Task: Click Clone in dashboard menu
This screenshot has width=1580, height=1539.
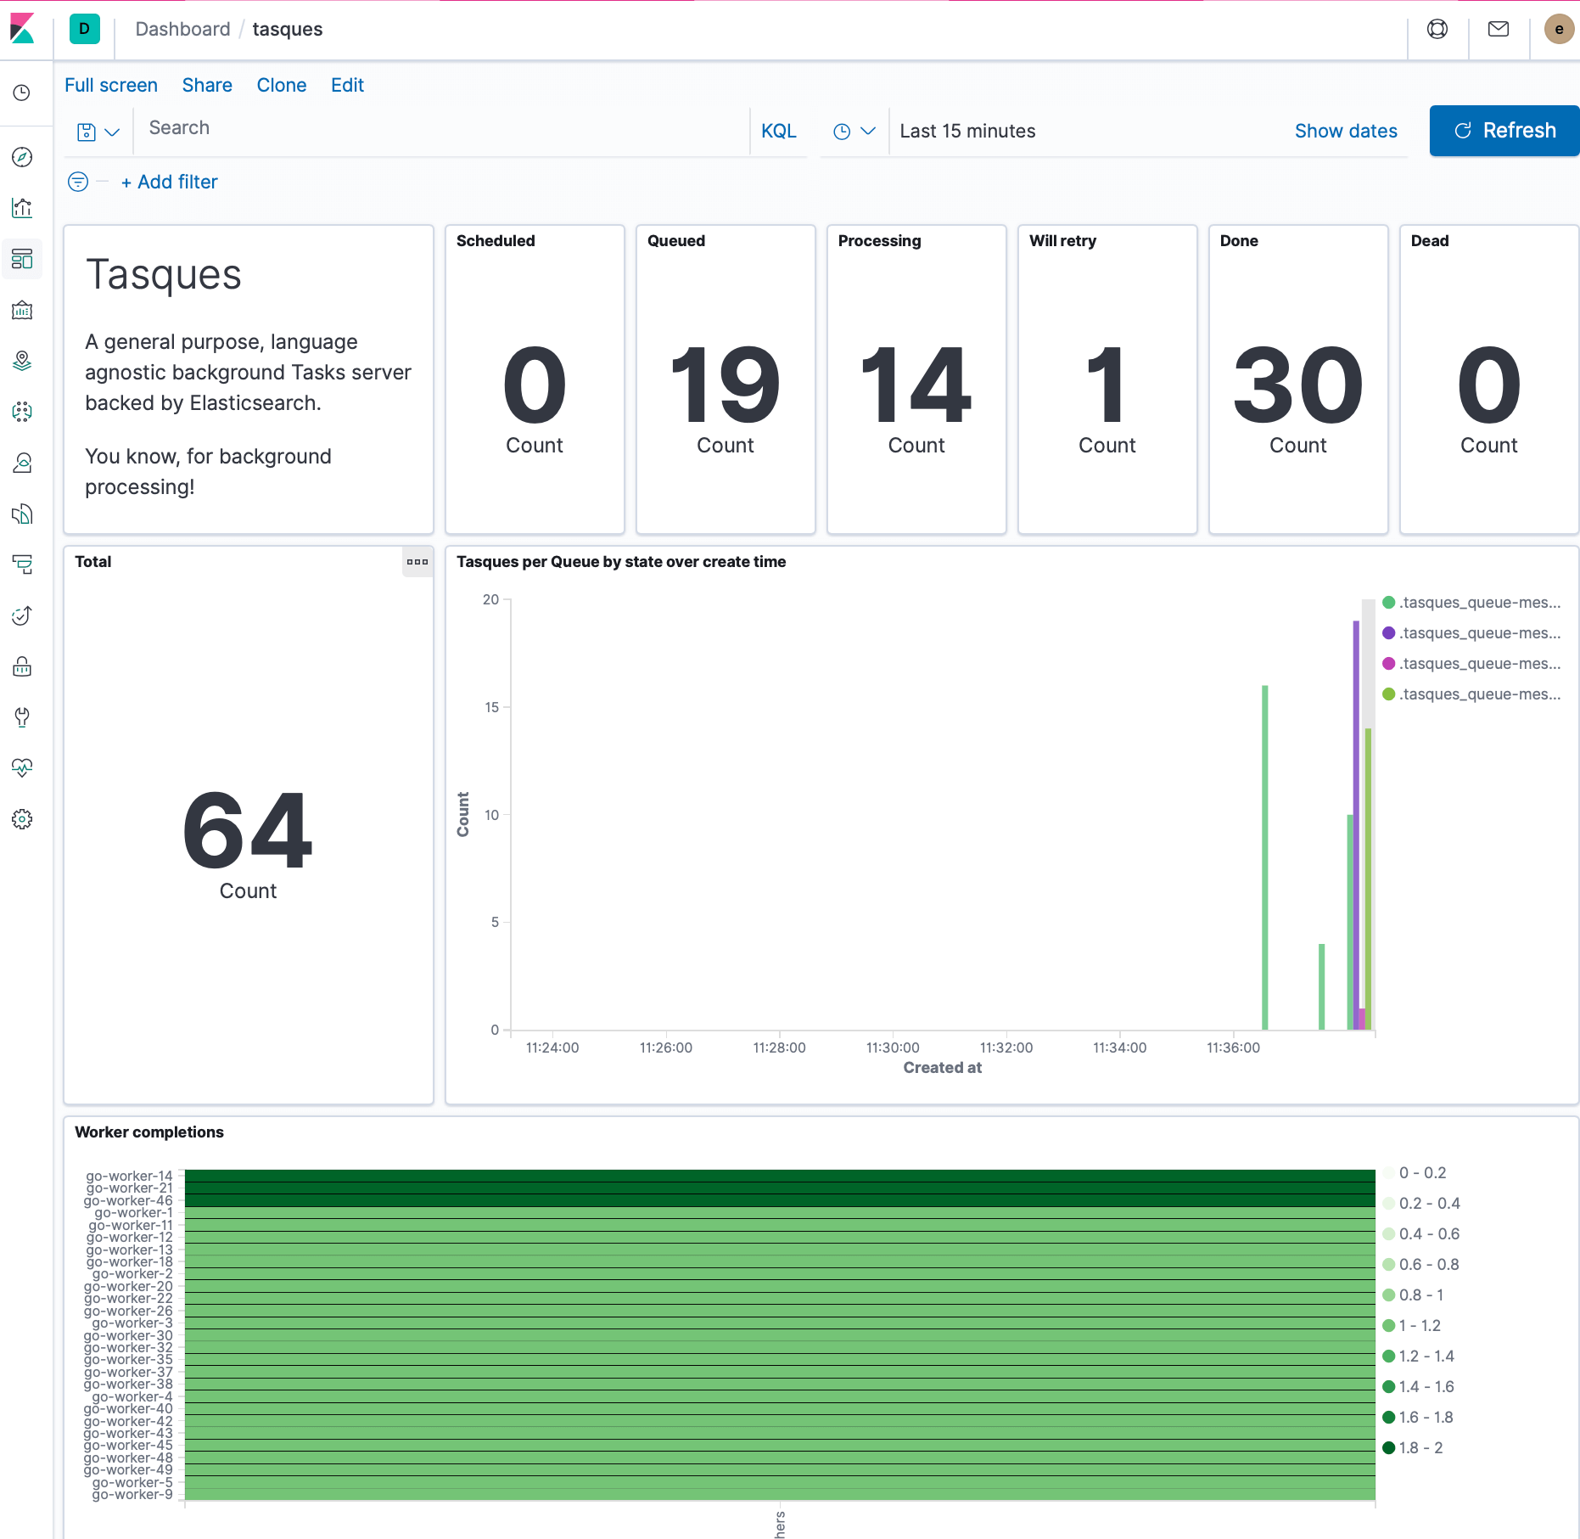Action: point(282,85)
